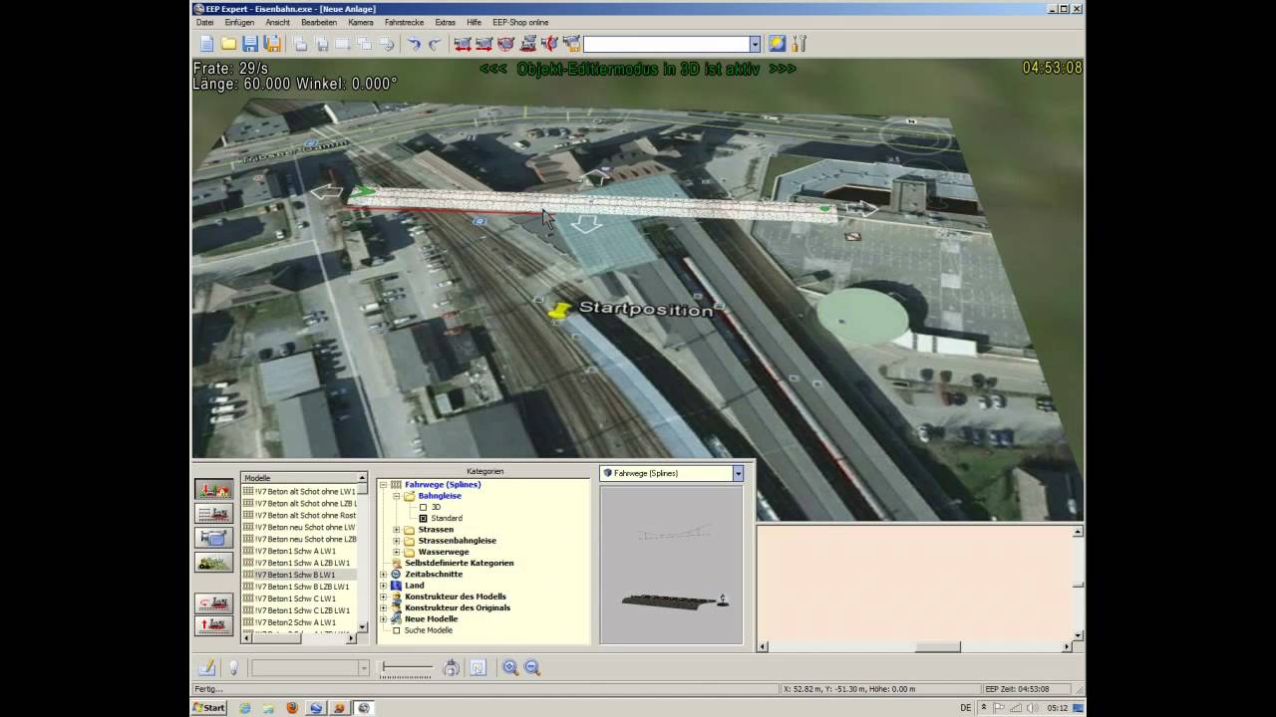Image resolution: width=1276 pixels, height=717 pixels.
Task: Click the train with yellow box icon
Action: pyautogui.click(x=572, y=44)
